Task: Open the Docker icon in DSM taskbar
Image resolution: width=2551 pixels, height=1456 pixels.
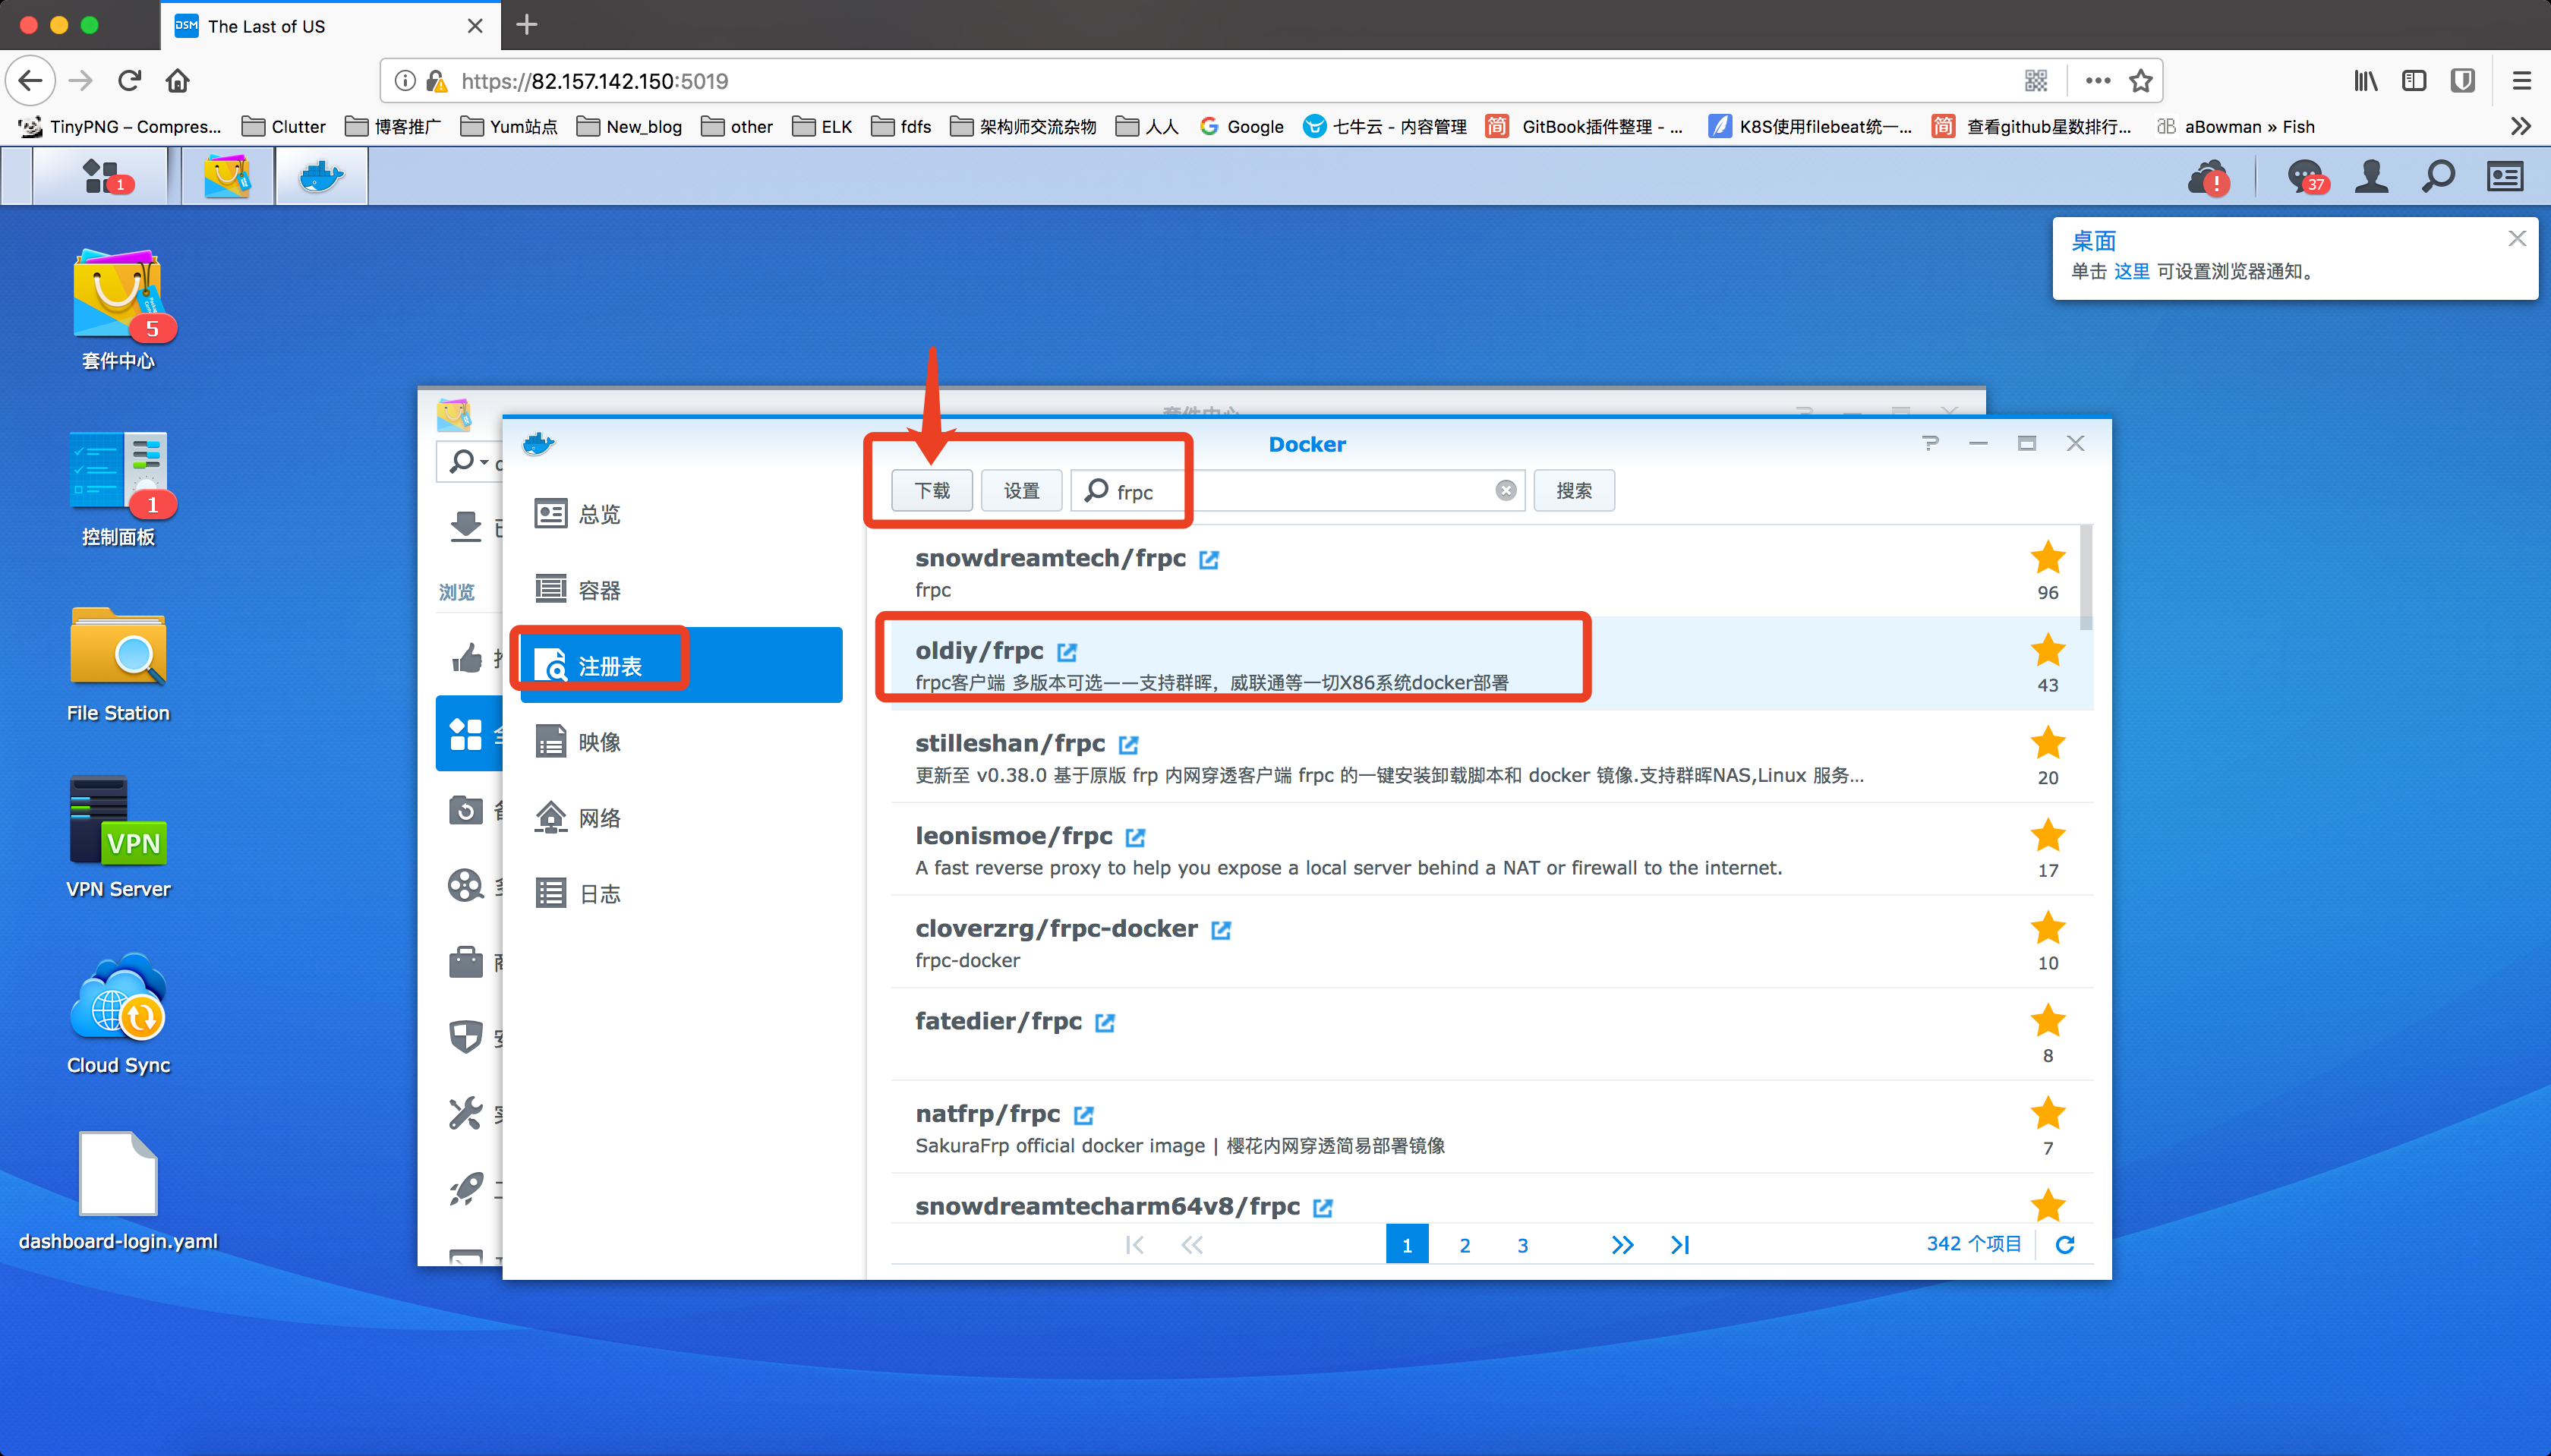Action: coord(321,177)
